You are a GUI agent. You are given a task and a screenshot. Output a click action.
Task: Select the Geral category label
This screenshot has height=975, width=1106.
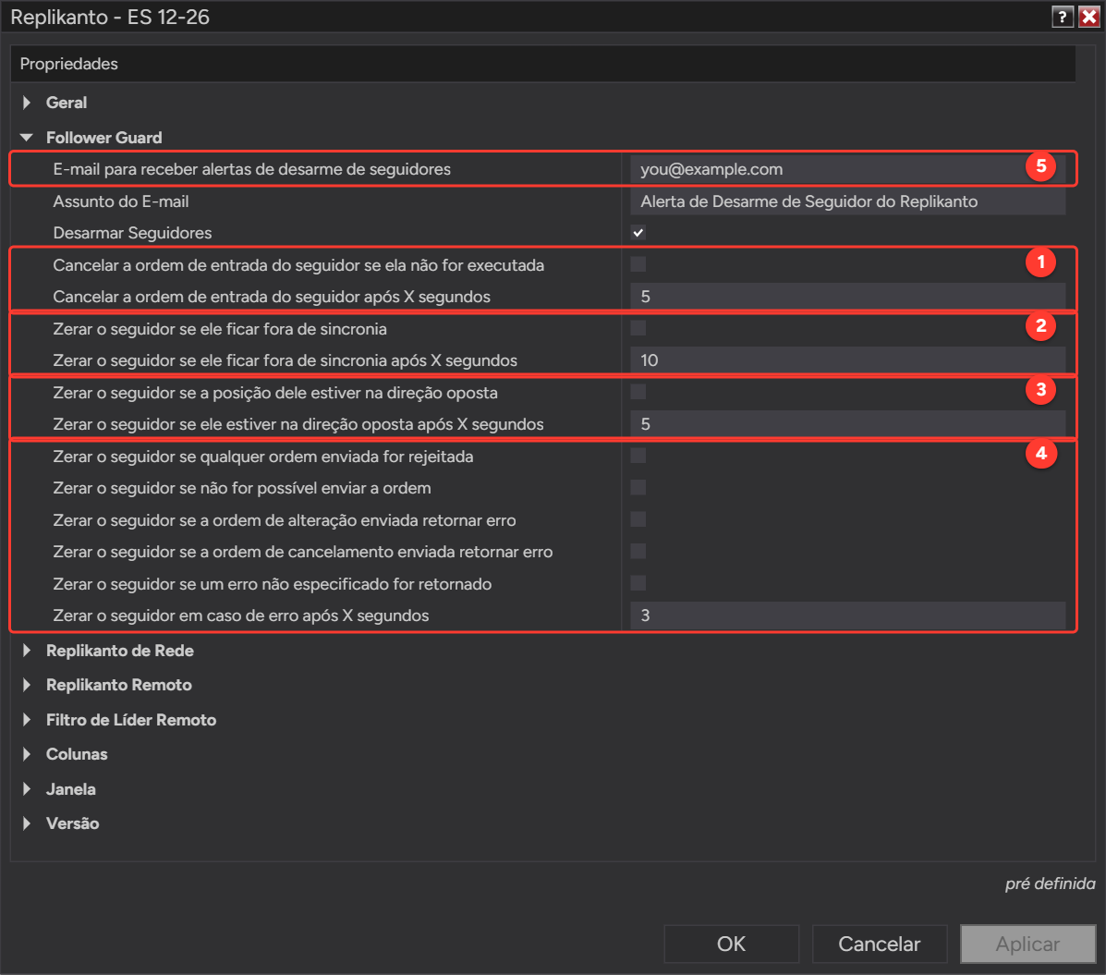[x=67, y=103]
